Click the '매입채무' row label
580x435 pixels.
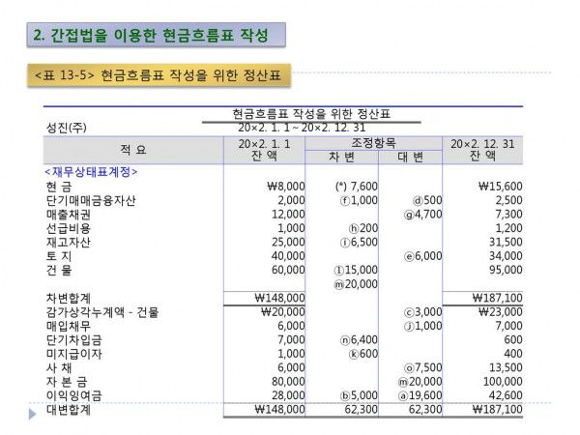pyautogui.click(x=69, y=326)
